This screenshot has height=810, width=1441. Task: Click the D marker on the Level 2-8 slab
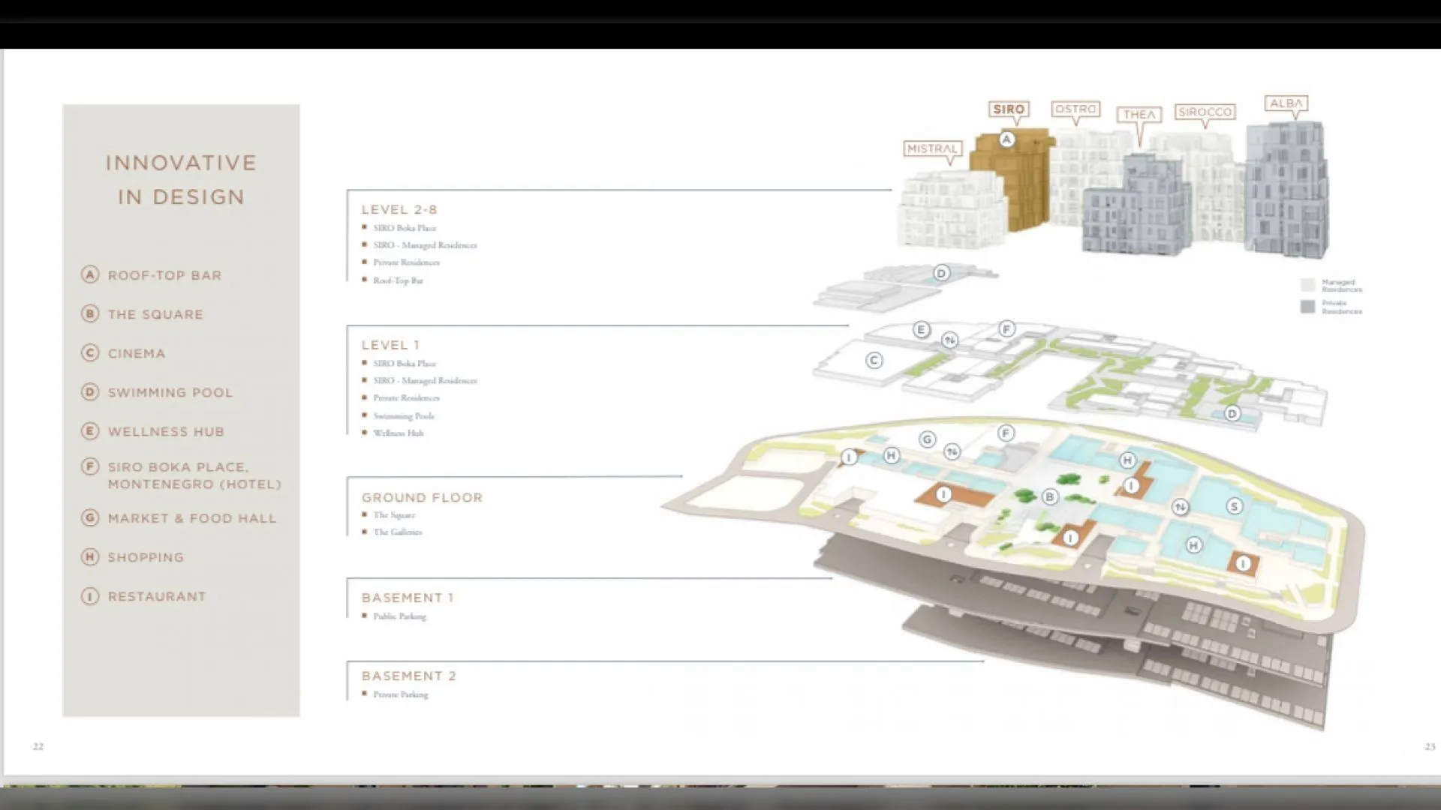pyautogui.click(x=941, y=273)
